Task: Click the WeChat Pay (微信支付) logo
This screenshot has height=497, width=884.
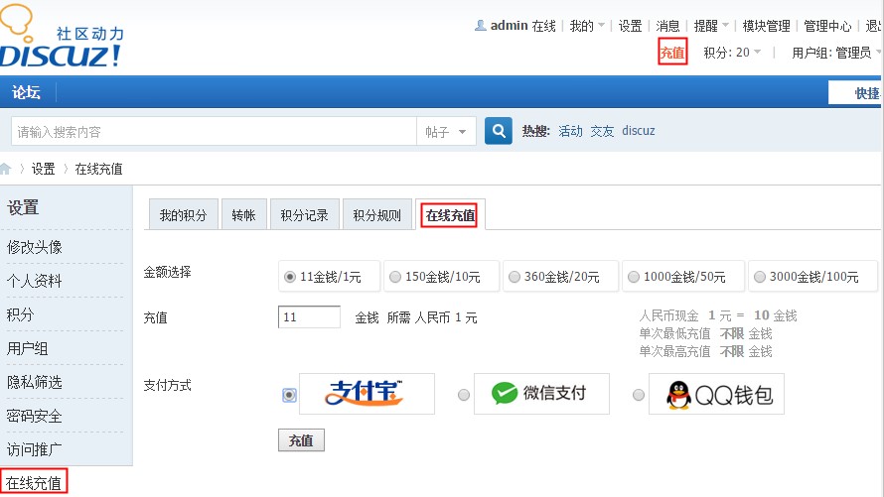Action: tap(541, 394)
